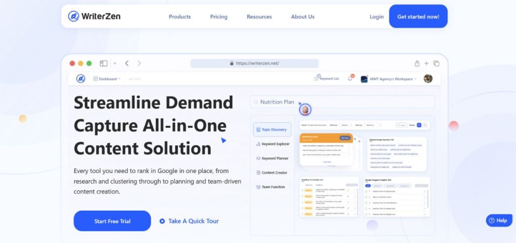Click the play icon beside Quick Tour
Screen dimensions: 516x243
point(162,221)
